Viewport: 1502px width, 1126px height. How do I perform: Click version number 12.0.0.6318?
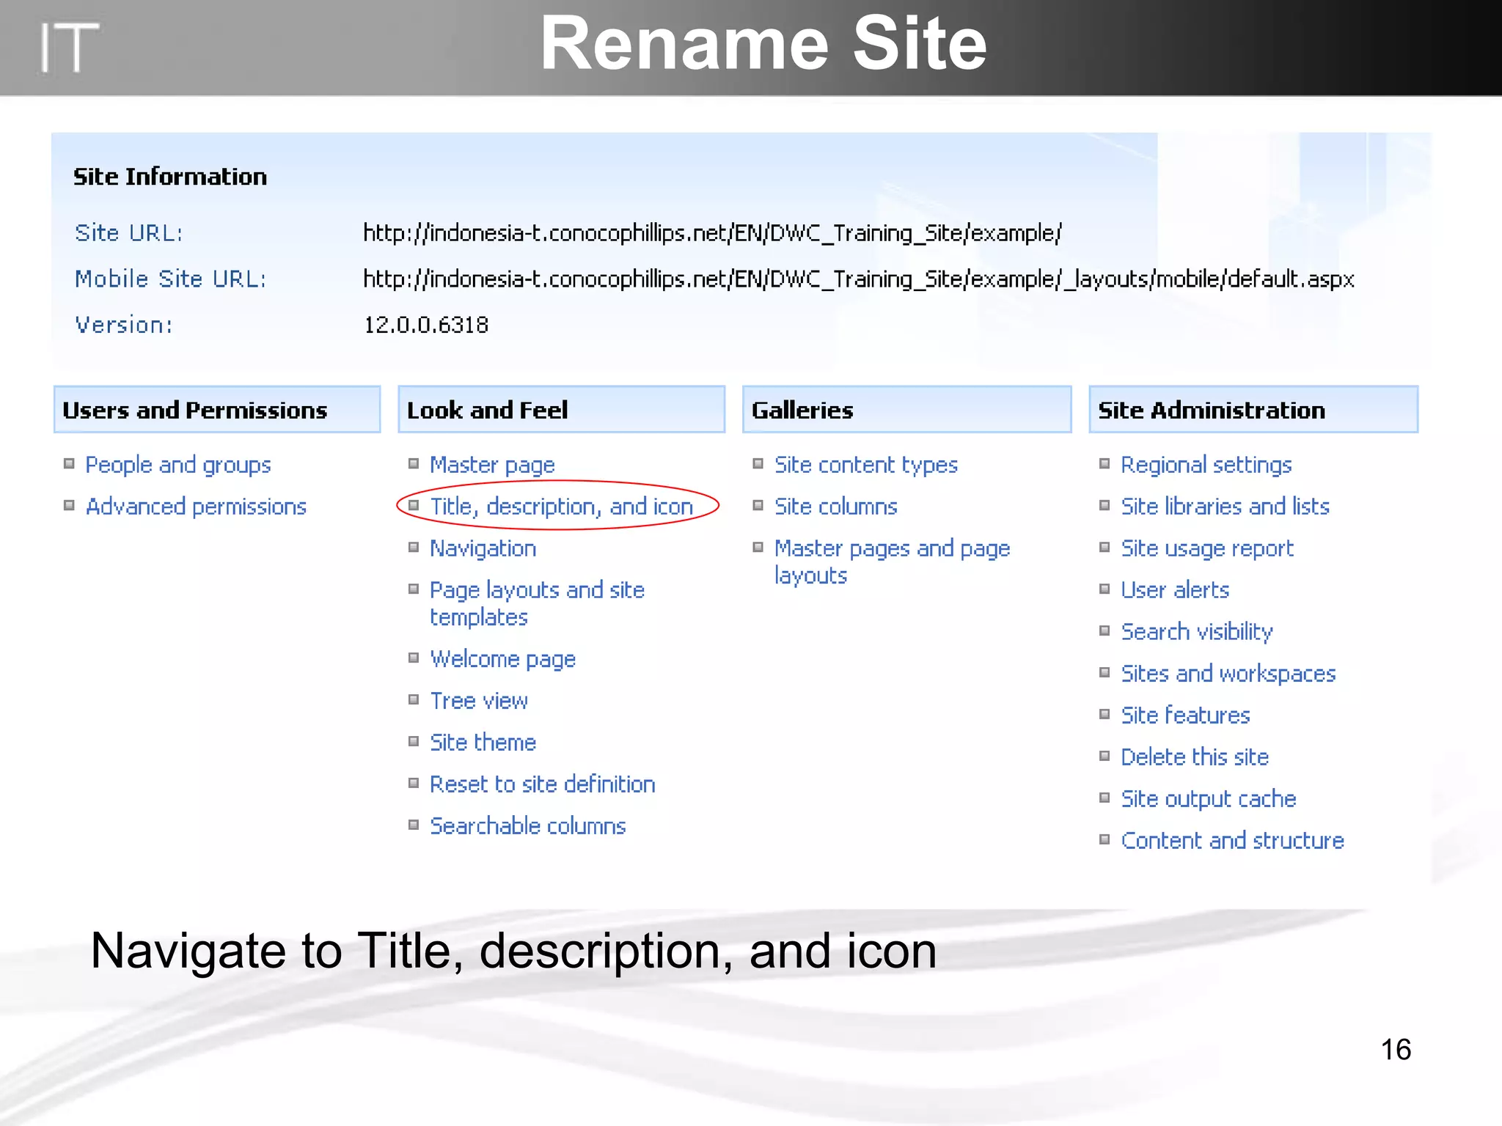426,325
